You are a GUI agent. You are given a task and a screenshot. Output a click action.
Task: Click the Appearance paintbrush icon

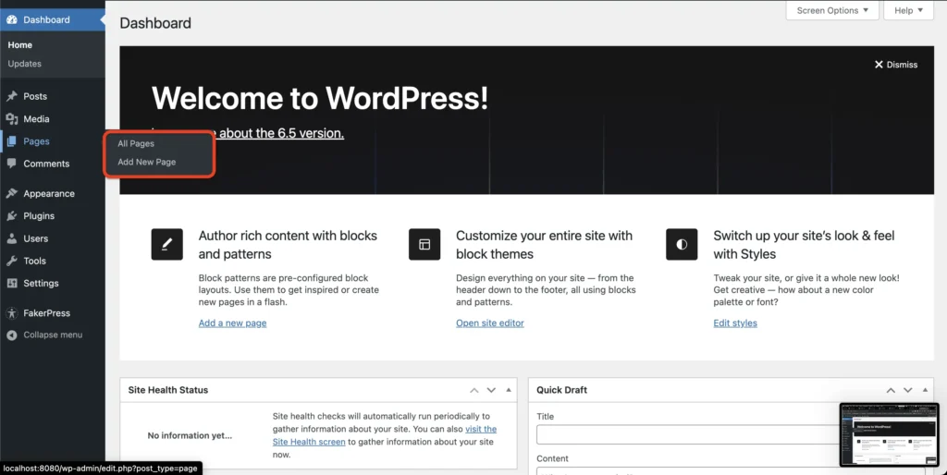coord(11,194)
